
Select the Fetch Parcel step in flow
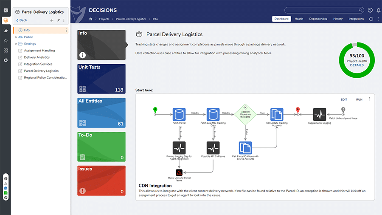tap(179, 114)
